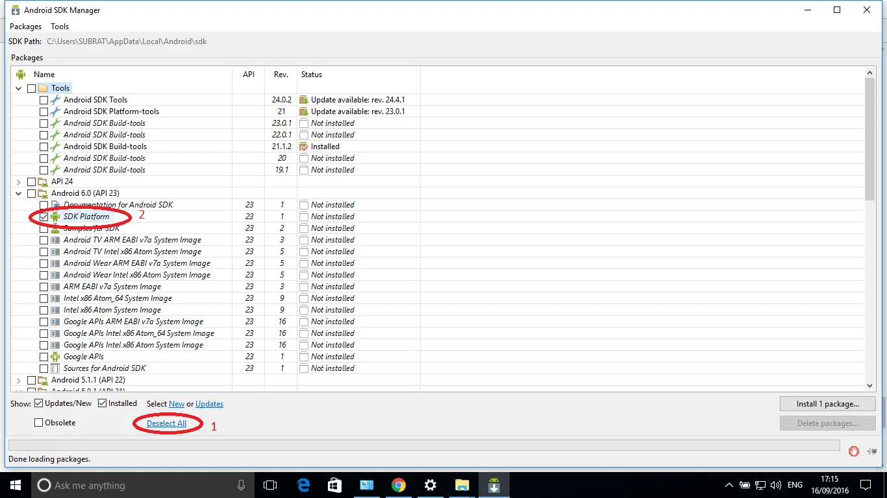This screenshot has width=887, height=498.
Task: Tick the Android SDK Tools checkbox
Action: [44, 100]
